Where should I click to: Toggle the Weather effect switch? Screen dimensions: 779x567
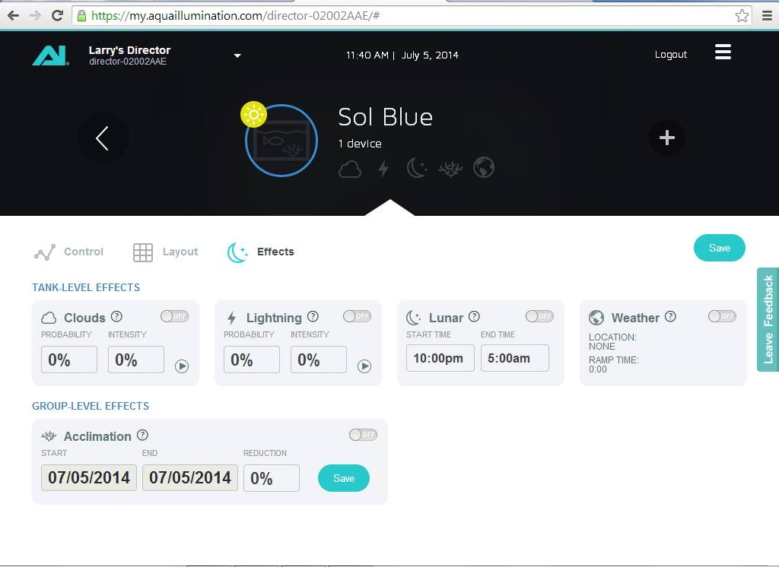coord(722,316)
